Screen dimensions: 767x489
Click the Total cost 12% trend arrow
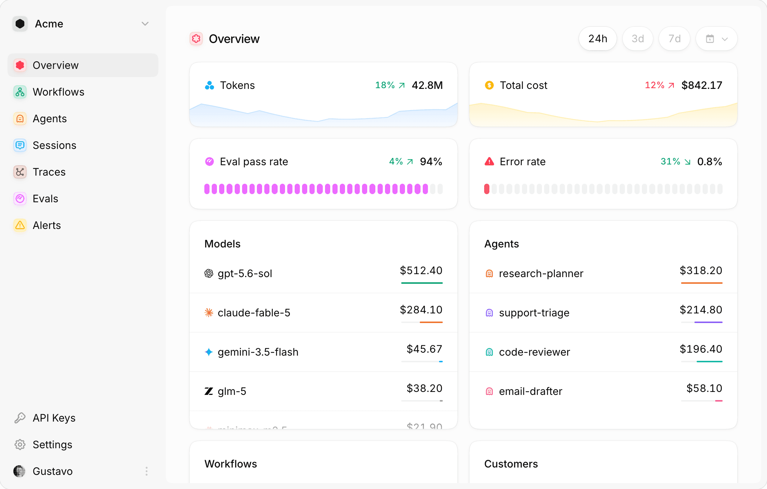coord(671,86)
